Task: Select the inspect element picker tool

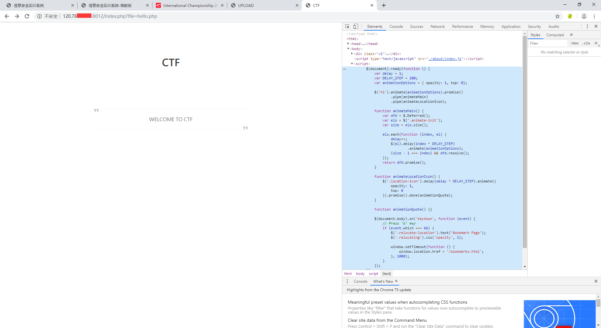Action: pyautogui.click(x=347, y=26)
